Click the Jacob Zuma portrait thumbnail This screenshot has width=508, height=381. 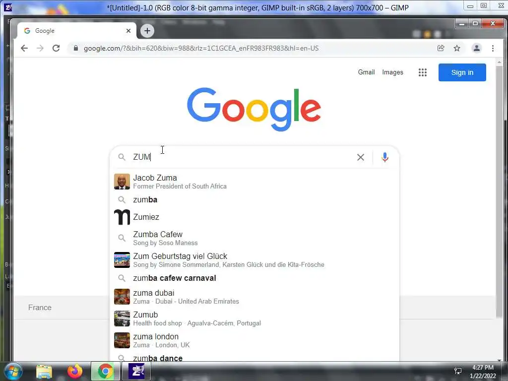point(122,182)
